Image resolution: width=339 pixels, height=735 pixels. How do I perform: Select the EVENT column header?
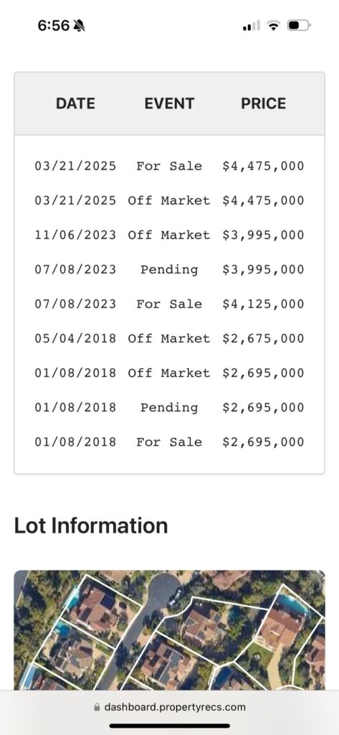pos(169,103)
